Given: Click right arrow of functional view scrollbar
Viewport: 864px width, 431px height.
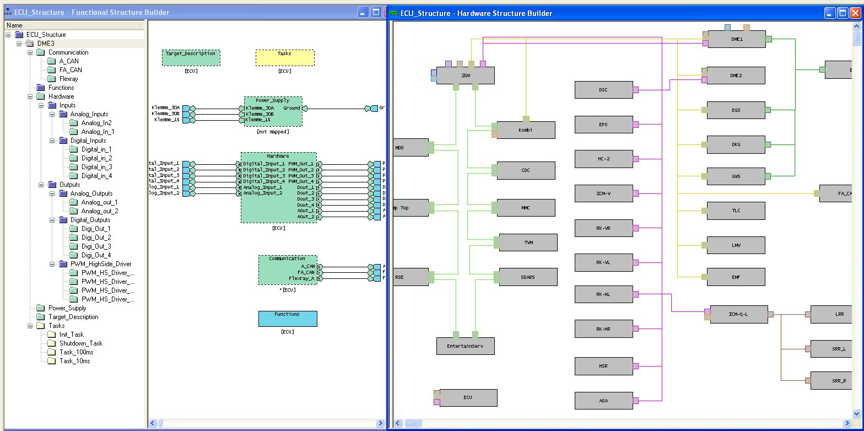Looking at the screenshot, I should tap(380, 423).
